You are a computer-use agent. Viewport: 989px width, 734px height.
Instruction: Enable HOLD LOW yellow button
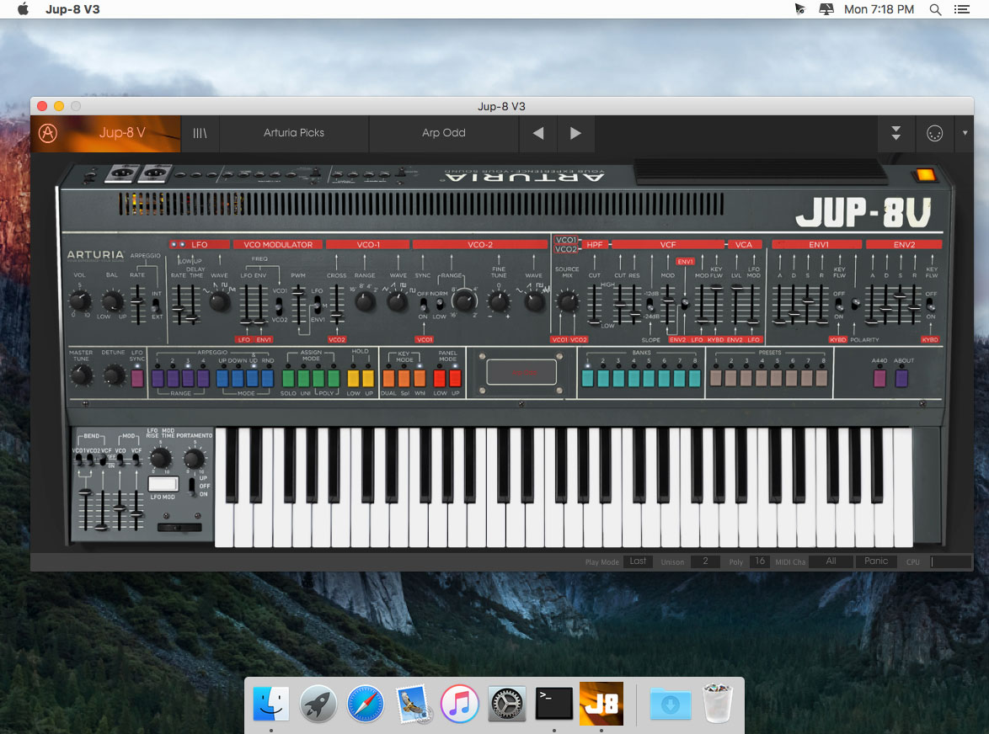353,378
